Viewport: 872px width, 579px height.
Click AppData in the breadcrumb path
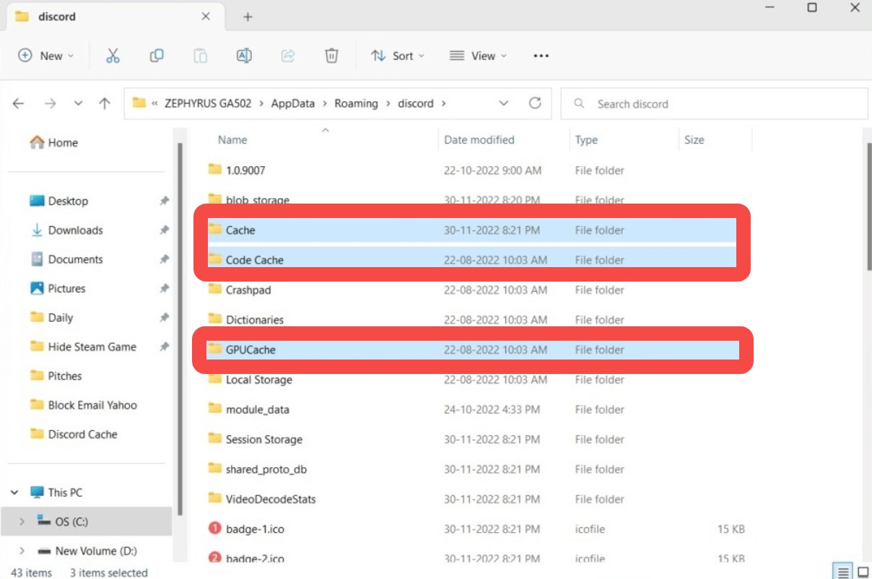pyautogui.click(x=293, y=103)
